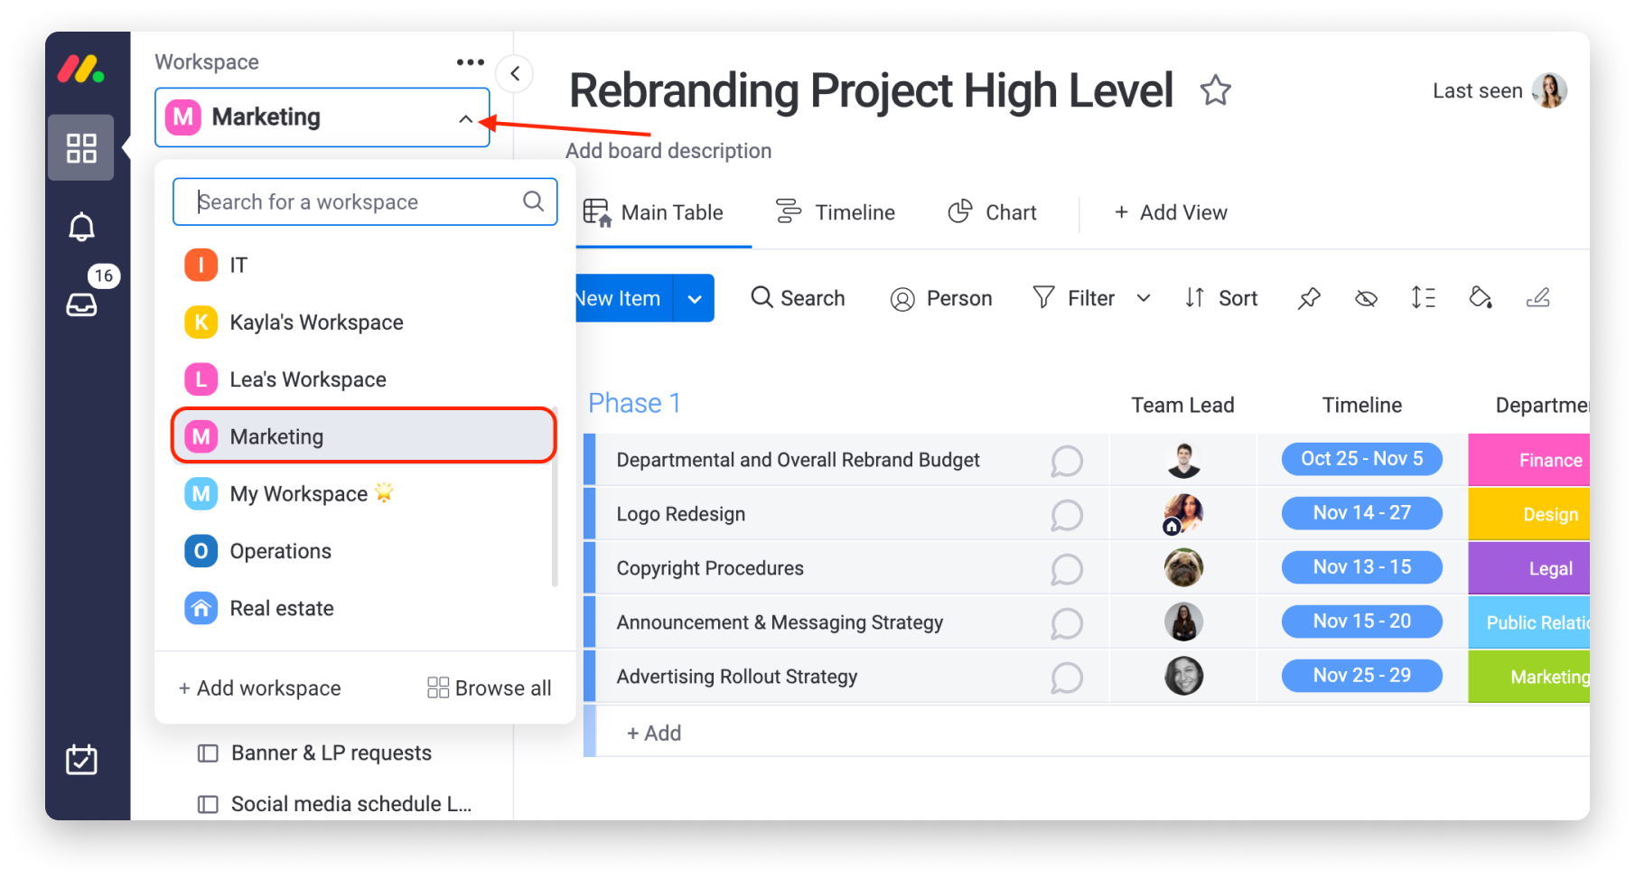Click the New Item button
1635x879 pixels.
coord(625,298)
